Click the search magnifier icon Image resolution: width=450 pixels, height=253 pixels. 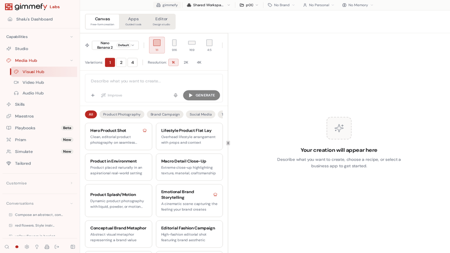(x=7, y=247)
